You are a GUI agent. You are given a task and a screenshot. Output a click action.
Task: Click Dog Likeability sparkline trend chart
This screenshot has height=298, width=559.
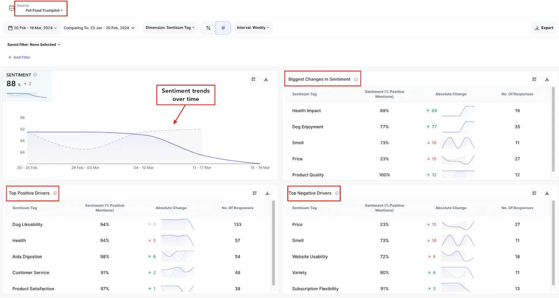coord(178,224)
